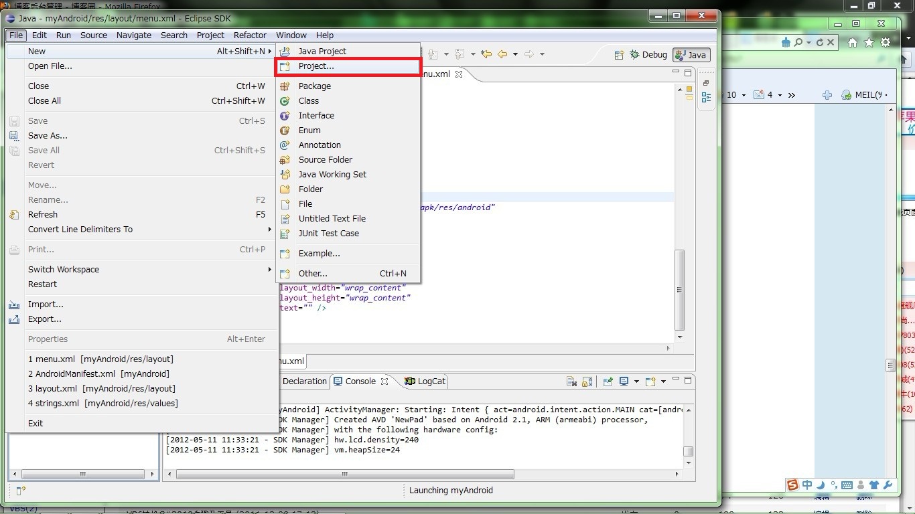
Task: Choose Close All in File menu
Action: pos(141,100)
